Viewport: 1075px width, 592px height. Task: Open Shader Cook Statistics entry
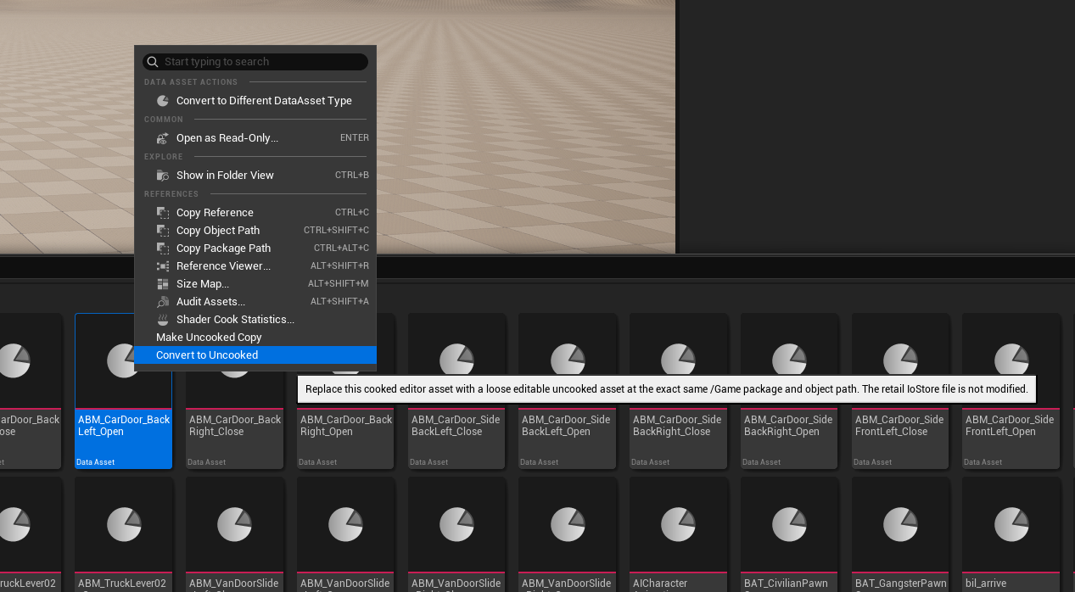(255, 320)
